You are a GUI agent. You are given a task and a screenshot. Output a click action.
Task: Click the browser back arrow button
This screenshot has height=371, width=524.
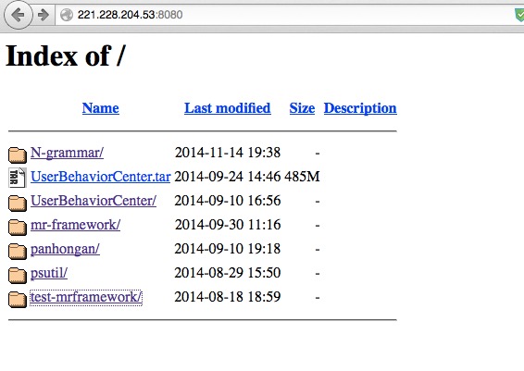(18, 15)
